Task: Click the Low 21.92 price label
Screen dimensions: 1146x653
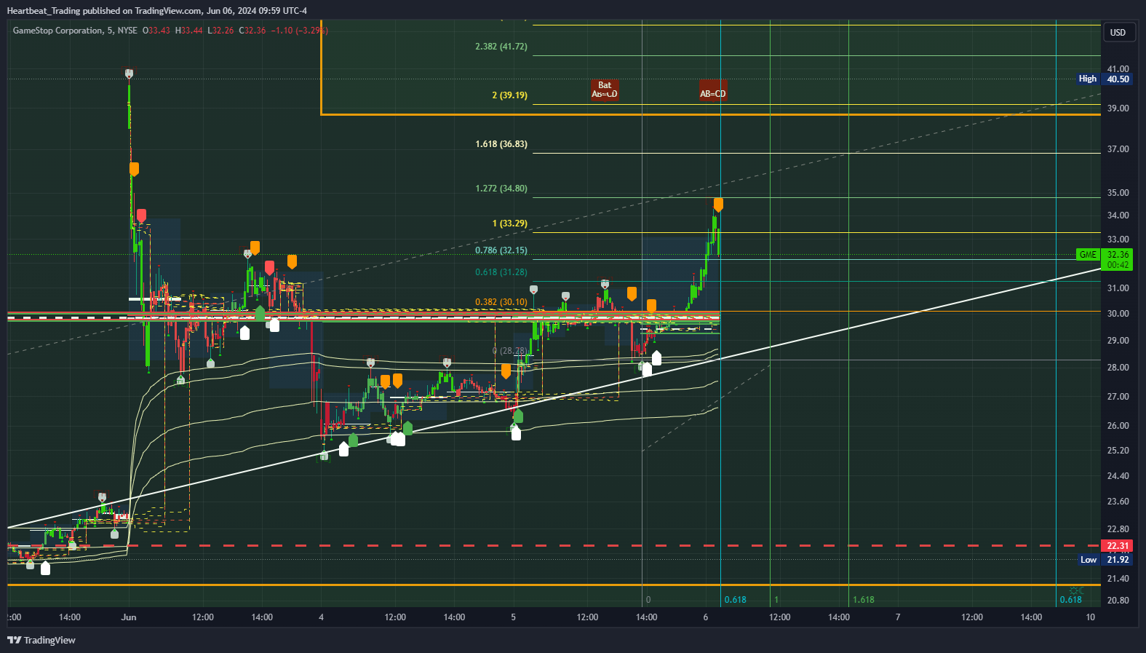Action: point(1105,559)
